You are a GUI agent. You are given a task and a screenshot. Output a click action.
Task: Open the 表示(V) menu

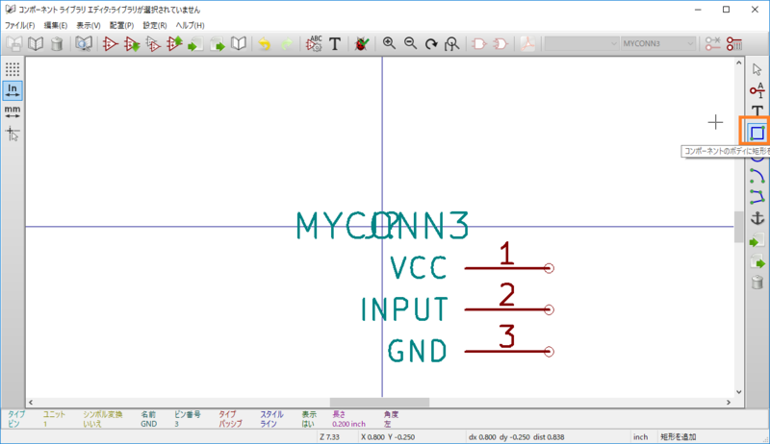point(89,26)
